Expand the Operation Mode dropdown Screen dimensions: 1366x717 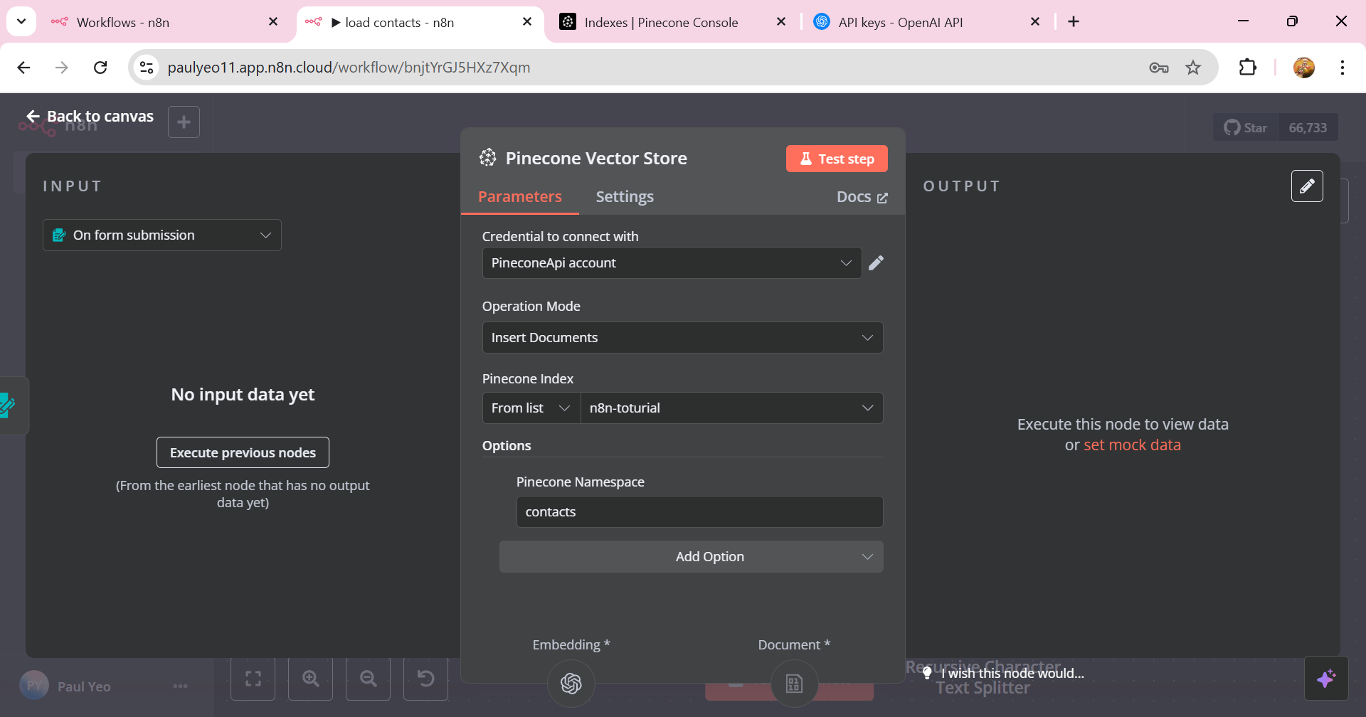tap(682, 338)
